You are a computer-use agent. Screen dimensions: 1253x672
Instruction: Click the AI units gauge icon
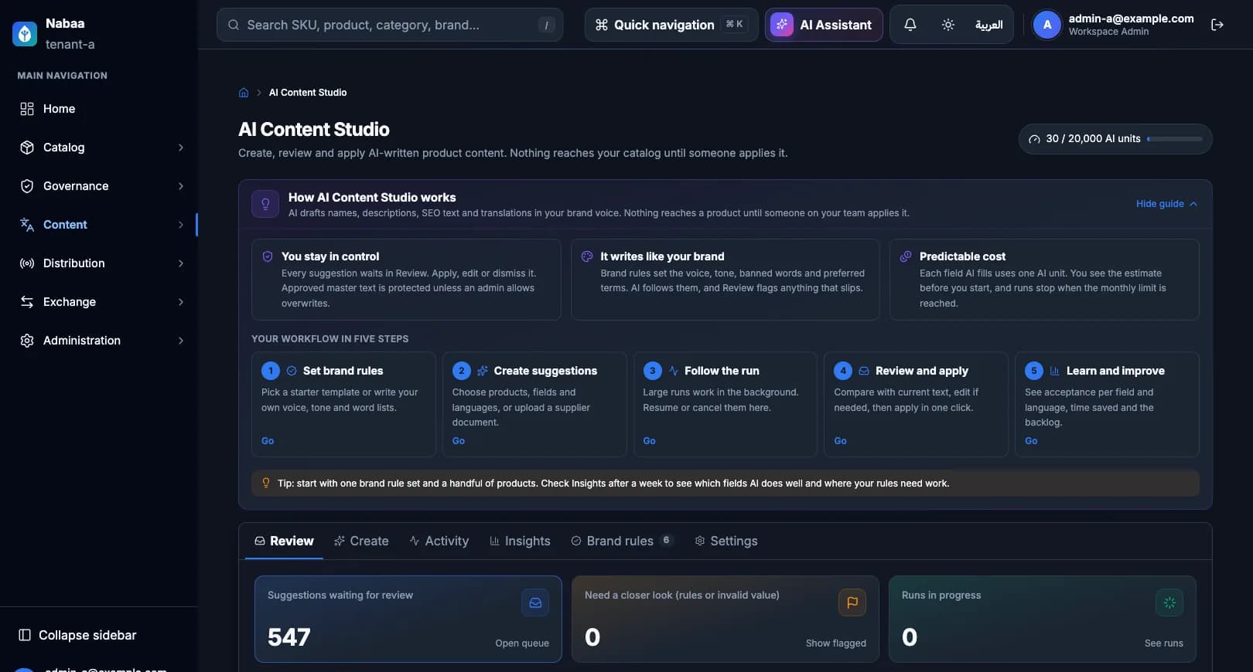point(1034,139)
